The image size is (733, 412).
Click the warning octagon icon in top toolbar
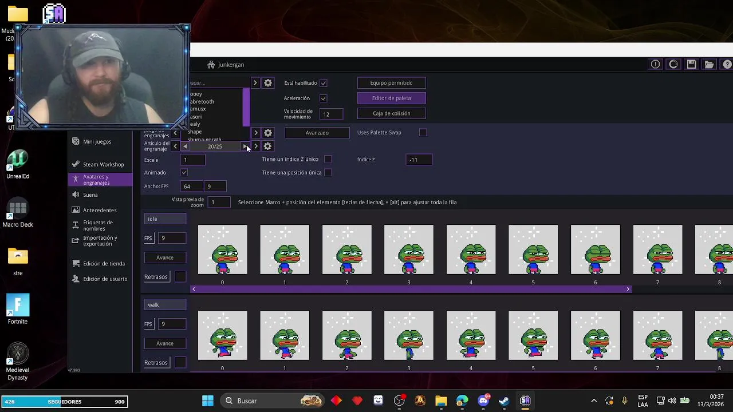[655, 65]
